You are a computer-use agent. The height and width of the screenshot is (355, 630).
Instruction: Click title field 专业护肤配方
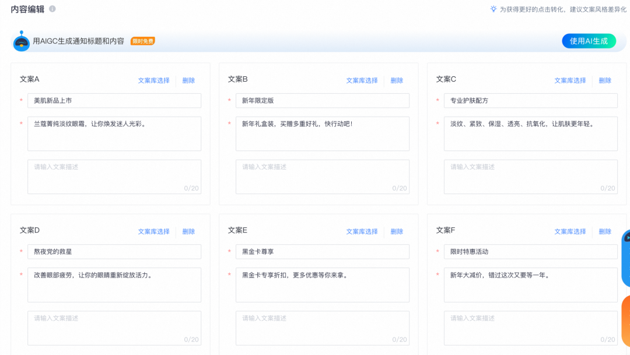click(530, 100)
